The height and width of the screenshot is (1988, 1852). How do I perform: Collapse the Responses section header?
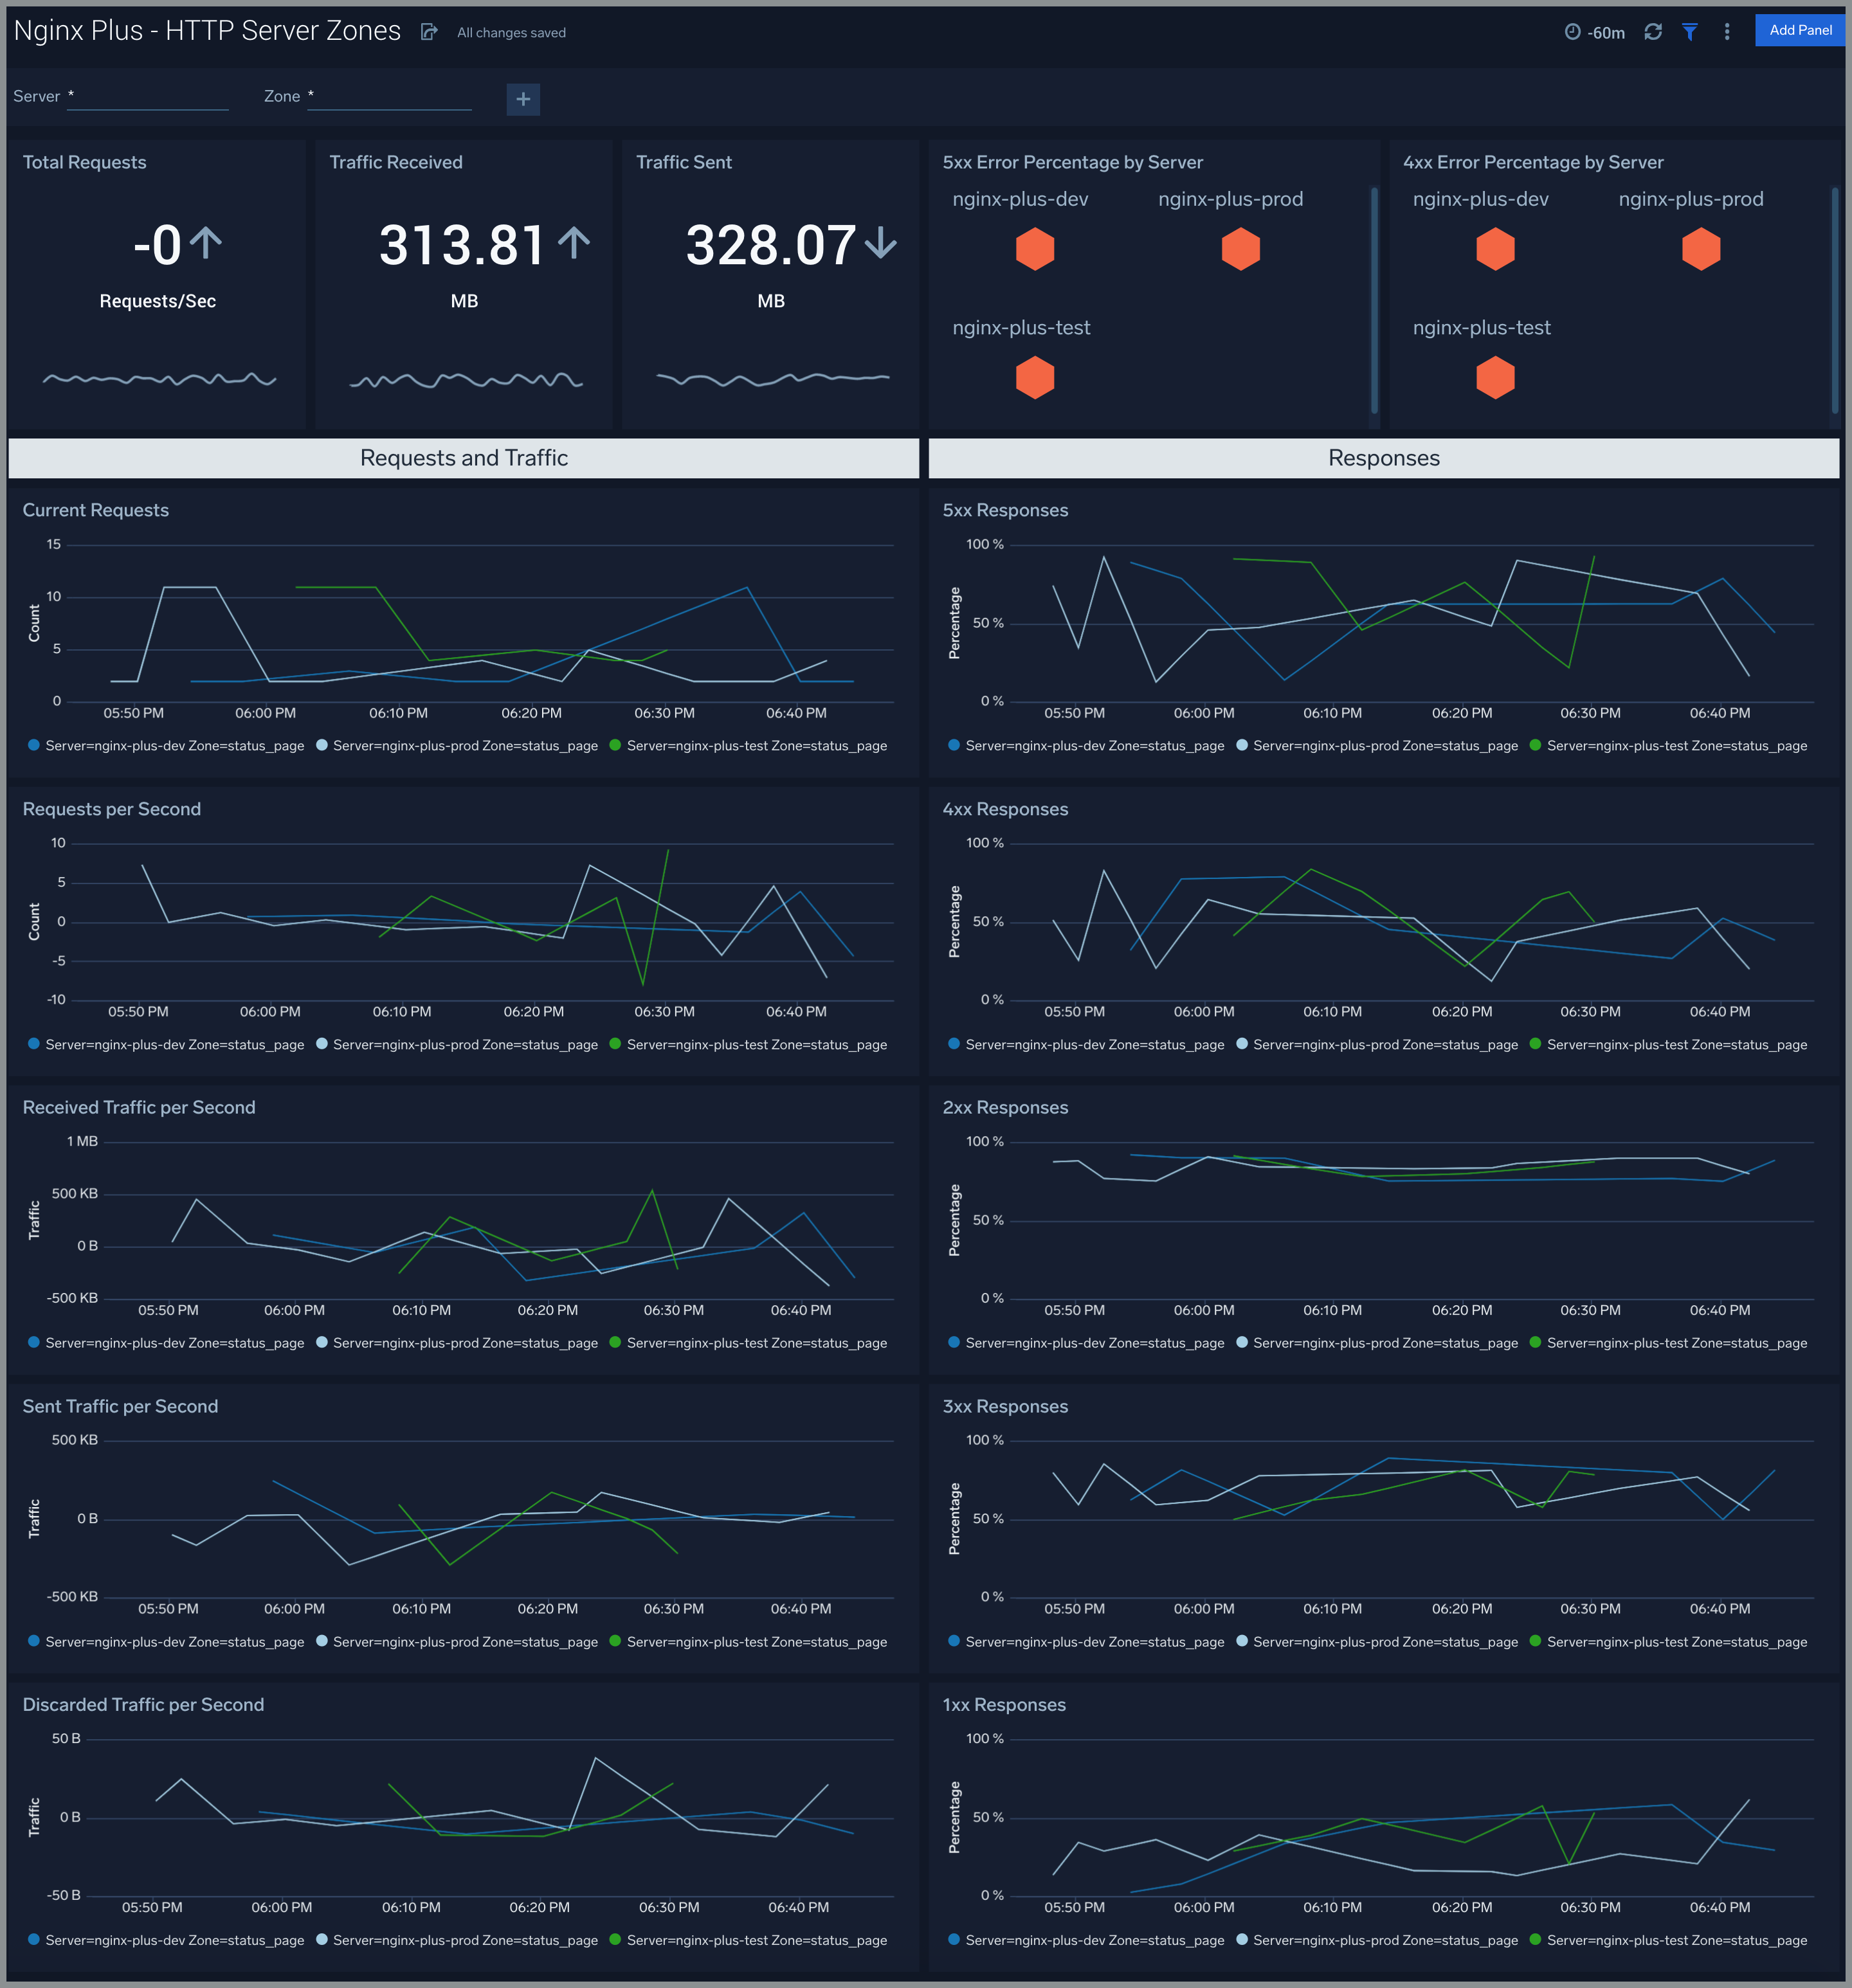point(1383,458)
